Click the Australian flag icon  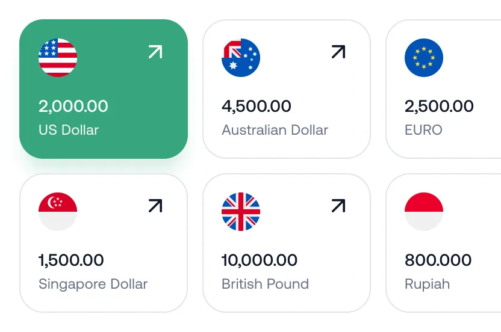point(241,58)
